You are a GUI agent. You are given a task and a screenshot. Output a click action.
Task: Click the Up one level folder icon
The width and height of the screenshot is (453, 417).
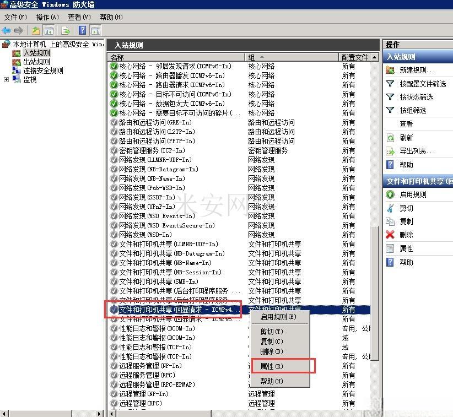35,30
